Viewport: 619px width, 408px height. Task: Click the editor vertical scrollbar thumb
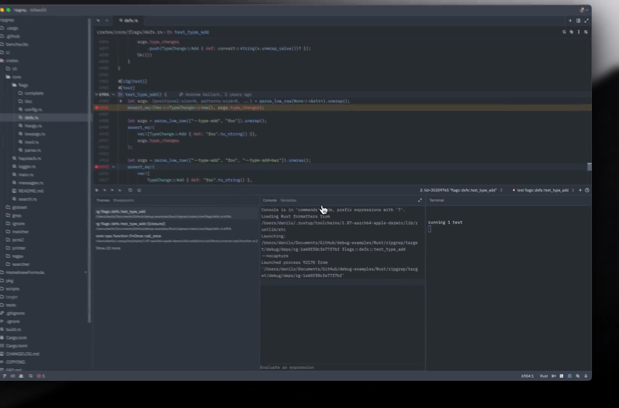click(589, 167)
